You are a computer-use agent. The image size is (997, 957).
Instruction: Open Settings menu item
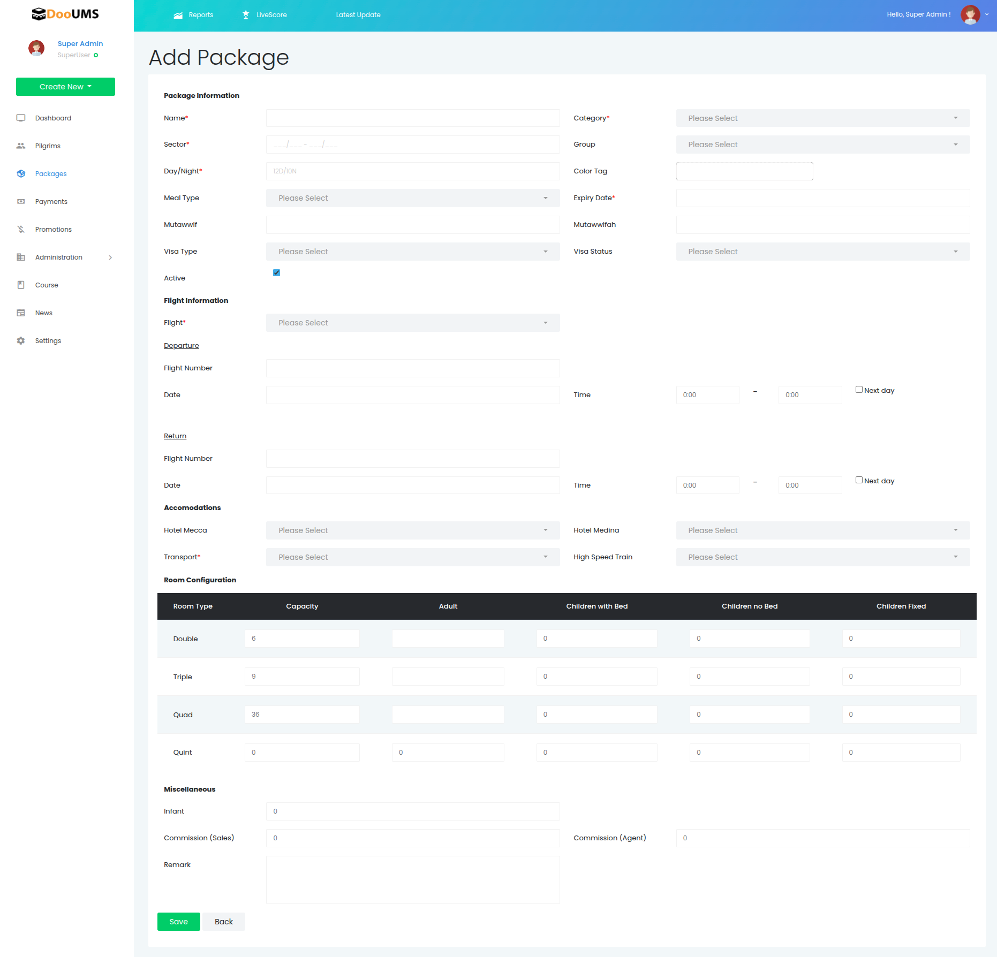(48, 341)
